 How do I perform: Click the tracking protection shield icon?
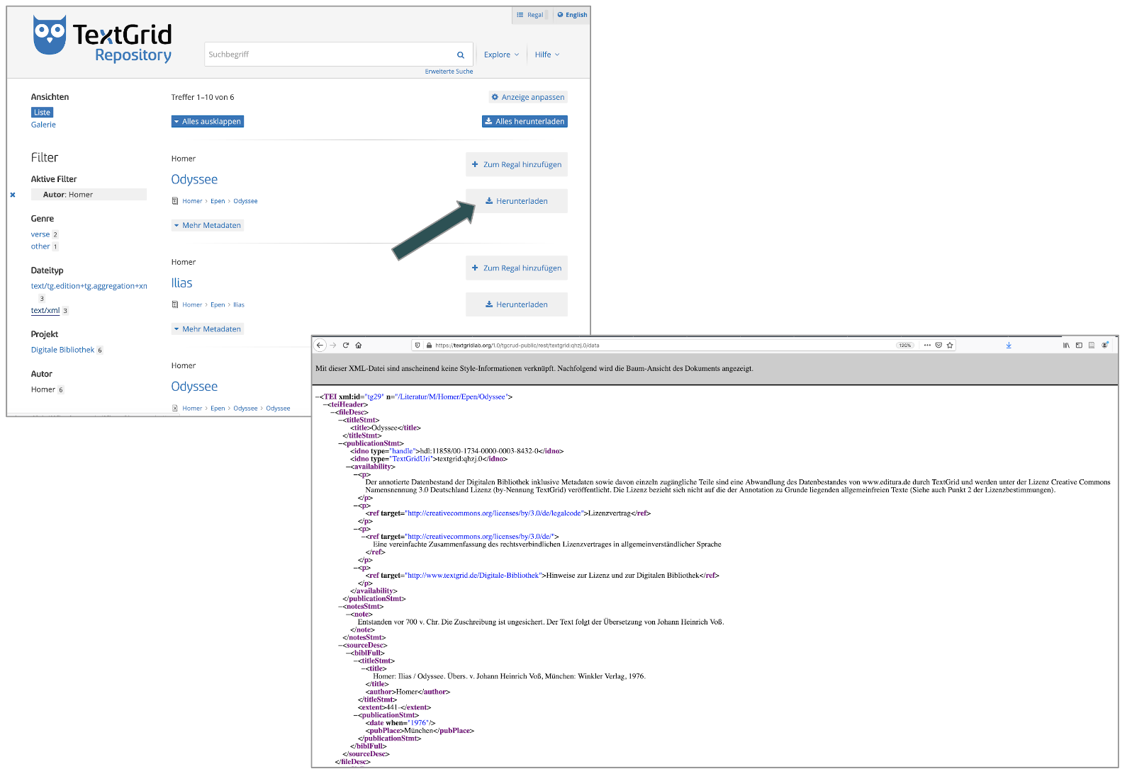click(x=418, y=346)
